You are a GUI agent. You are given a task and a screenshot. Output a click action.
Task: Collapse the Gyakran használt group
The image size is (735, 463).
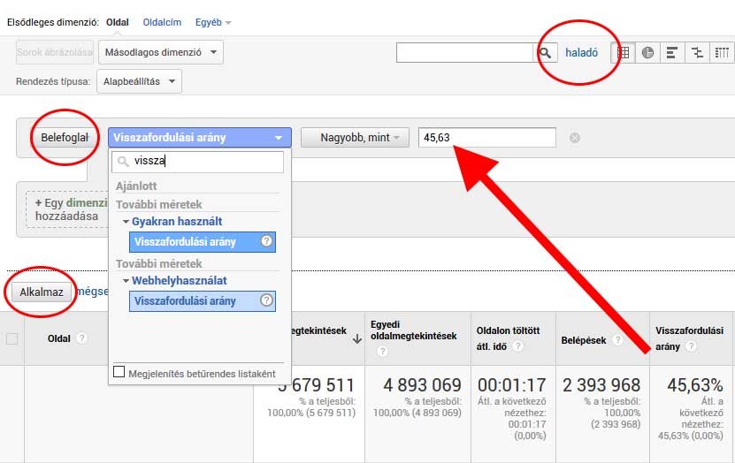(126, 222)
